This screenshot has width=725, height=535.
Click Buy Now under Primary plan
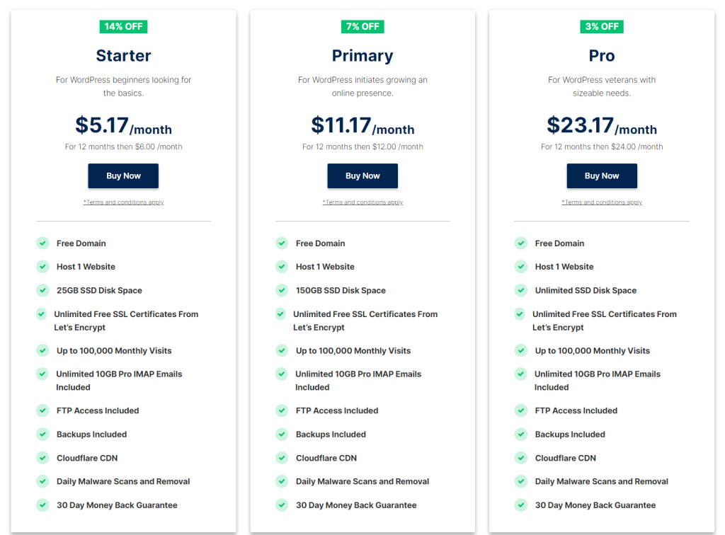(x=362, y=176)
